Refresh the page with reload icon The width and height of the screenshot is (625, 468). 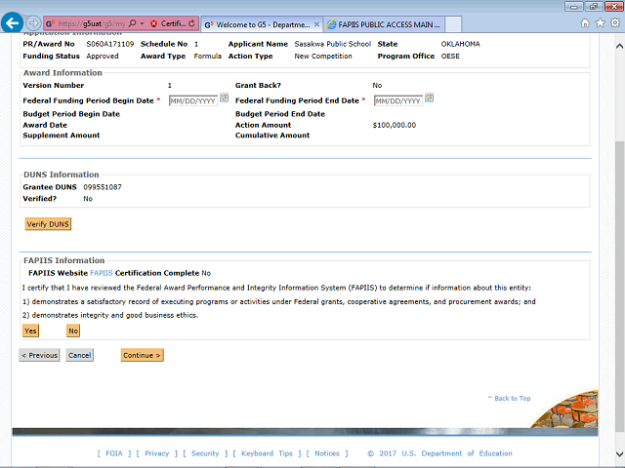(x=191, y=23)
